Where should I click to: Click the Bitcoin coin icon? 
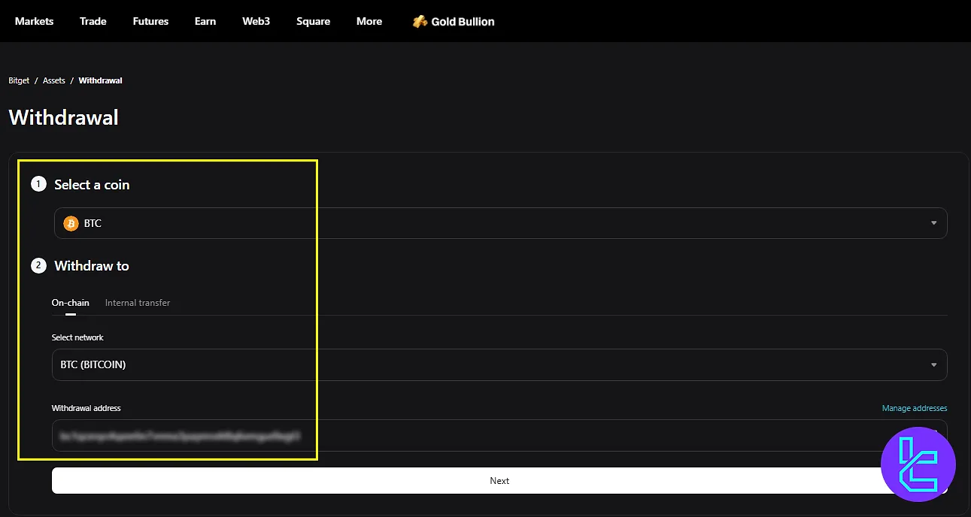pos(71,223)
